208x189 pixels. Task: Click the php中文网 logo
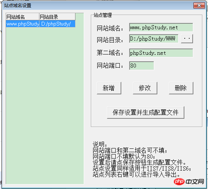coord(189,181)
